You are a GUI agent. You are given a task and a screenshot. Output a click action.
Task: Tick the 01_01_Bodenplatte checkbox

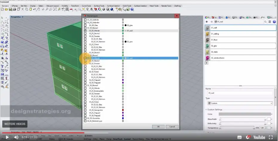click(x=85, y=91)
